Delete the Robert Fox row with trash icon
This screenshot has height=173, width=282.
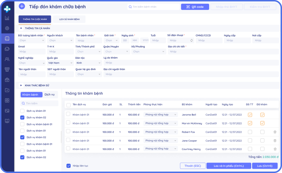coord(275,132)
